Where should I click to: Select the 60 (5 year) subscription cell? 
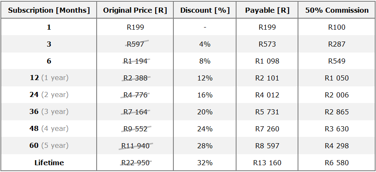(x=49, y=146)
